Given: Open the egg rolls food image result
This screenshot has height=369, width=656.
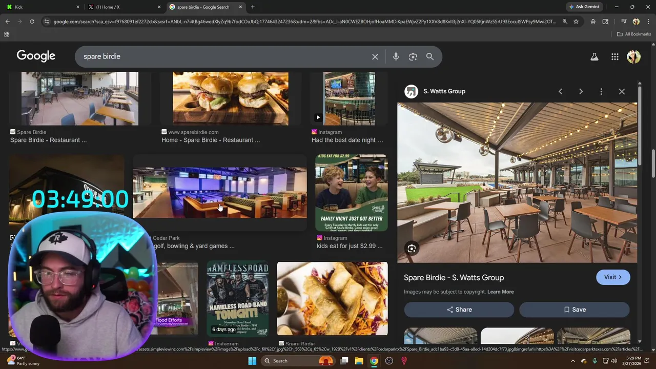Looking at the screenshot, I should tap(332, 299).
